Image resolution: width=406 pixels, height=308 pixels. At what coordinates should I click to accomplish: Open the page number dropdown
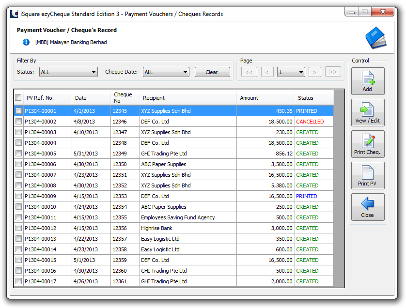click(291, 72)
